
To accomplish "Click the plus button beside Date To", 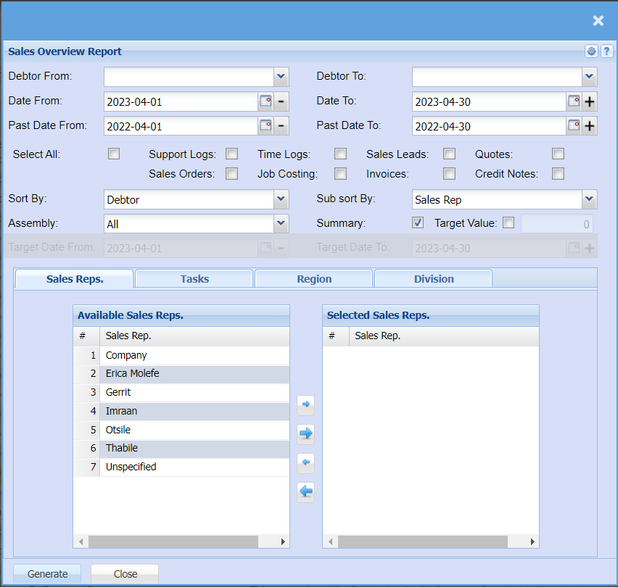I will 590,101.
